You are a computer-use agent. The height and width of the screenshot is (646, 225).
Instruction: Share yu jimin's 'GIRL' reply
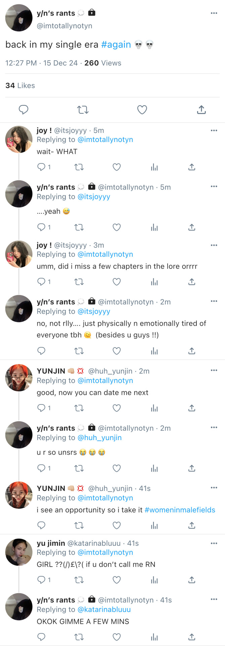pyautogui.click(x=192, y=580)
